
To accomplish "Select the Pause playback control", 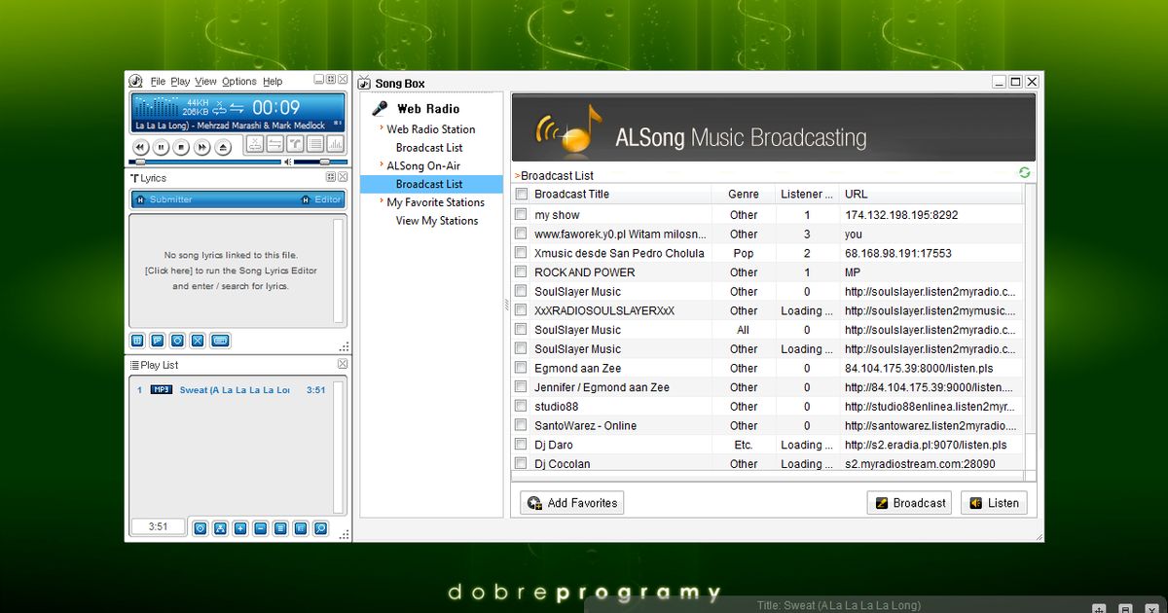I will (160, 146).
